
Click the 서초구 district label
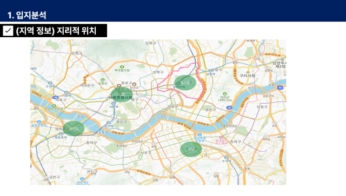(x=146, y=153)
